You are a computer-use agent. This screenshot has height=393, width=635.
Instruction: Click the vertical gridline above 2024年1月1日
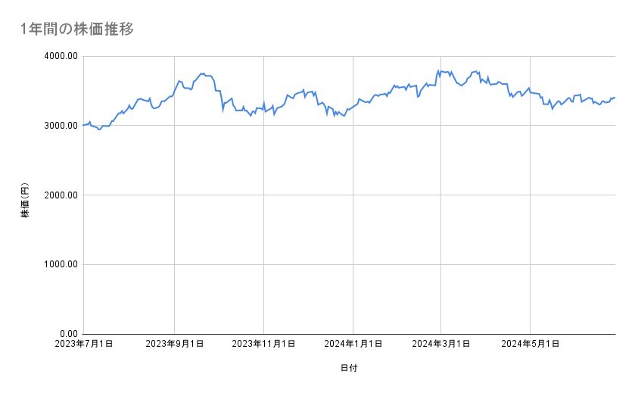pyautogui.click(x=353, y=227)
